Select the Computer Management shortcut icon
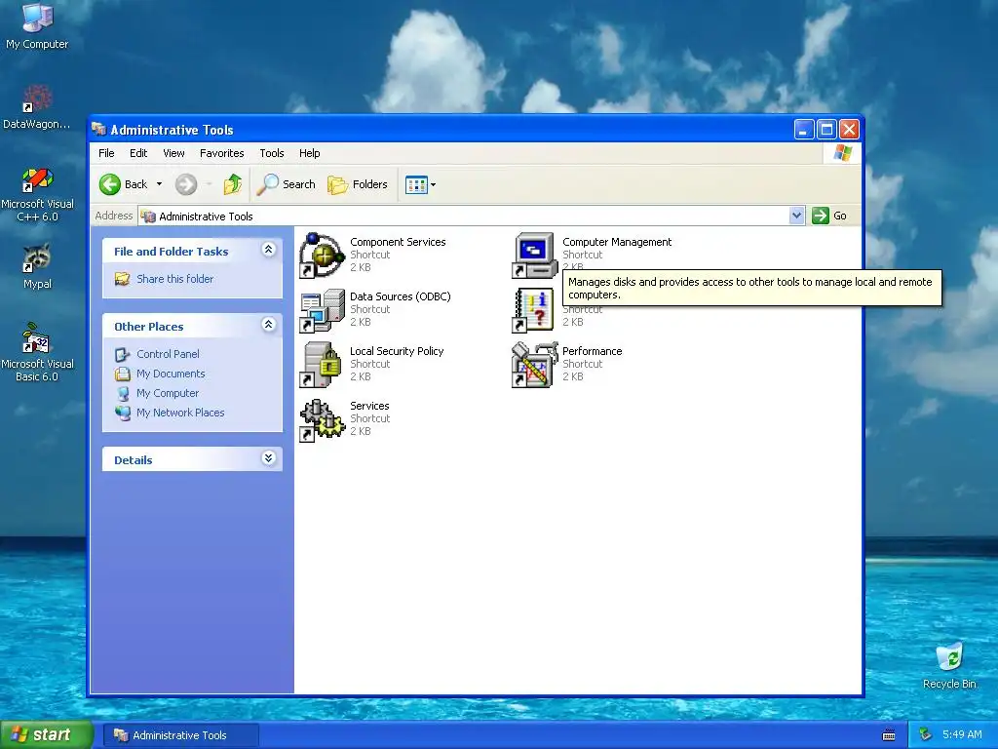Viewport: 998px width, 749px height. point(535,256)
